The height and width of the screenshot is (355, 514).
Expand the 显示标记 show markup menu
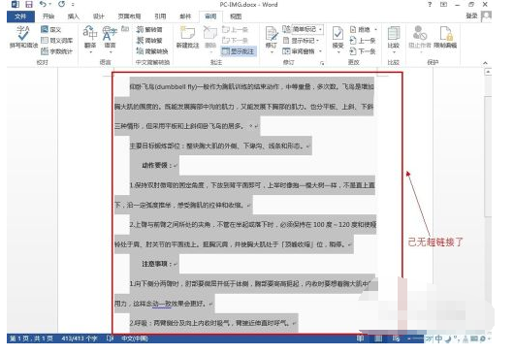coord(301,41)
